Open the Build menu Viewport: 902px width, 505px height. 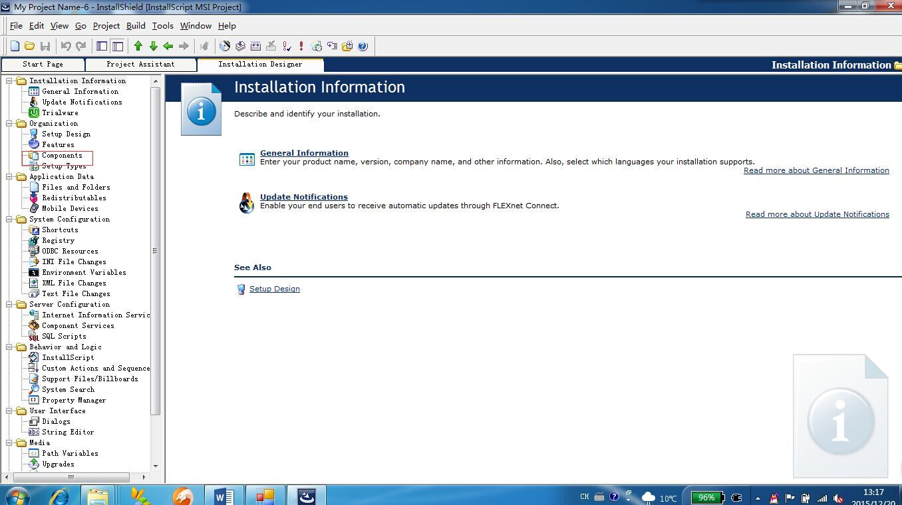click(136, 25)
